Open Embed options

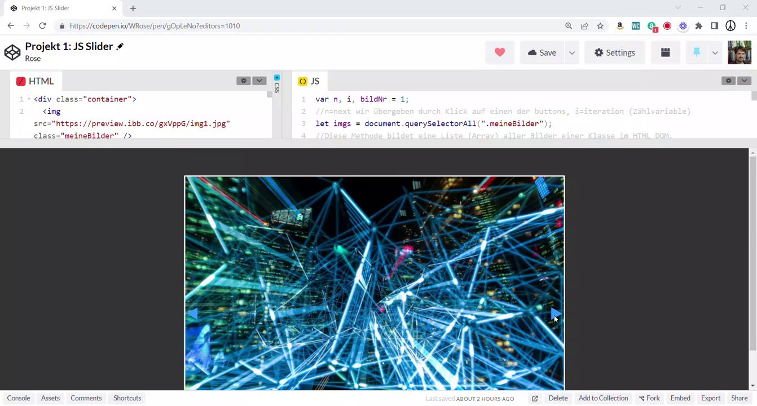click(680, 398)
